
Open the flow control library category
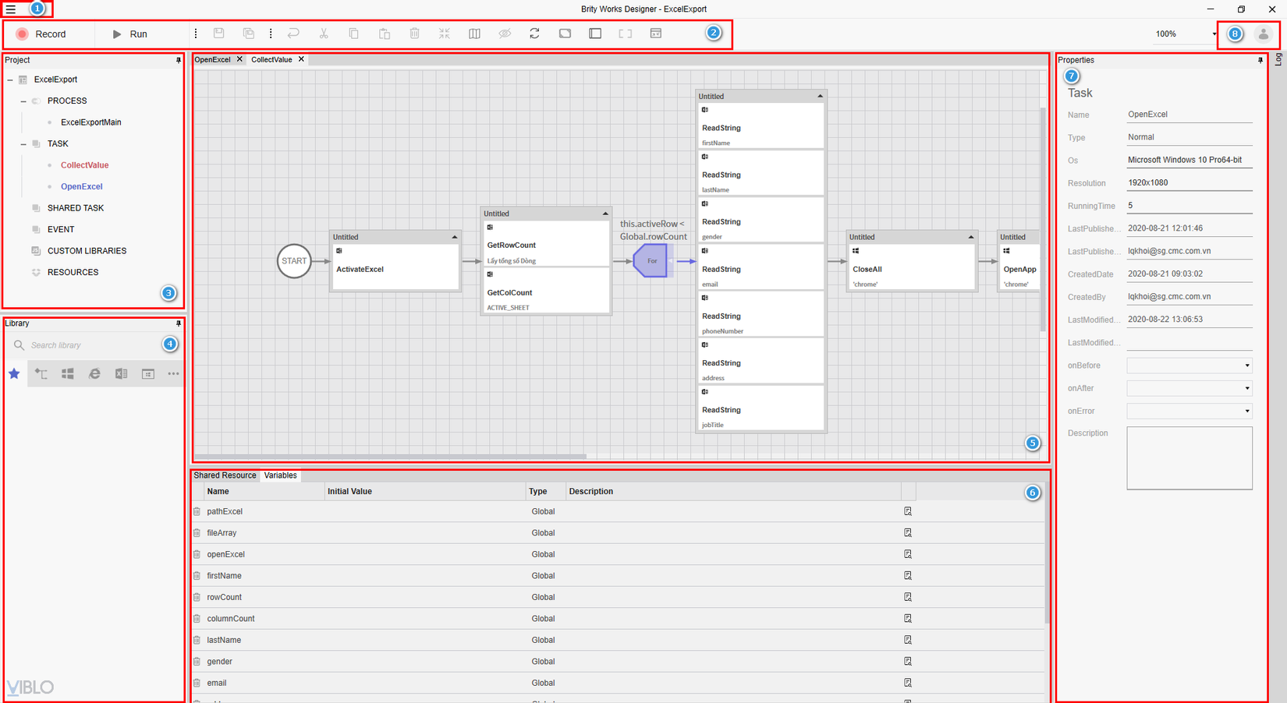41,374
